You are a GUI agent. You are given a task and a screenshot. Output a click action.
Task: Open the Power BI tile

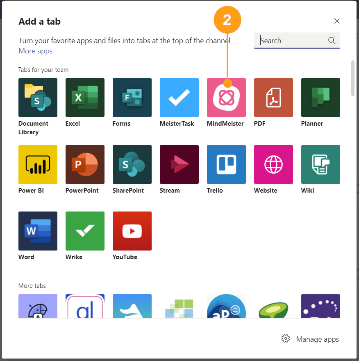coord(38,164)
